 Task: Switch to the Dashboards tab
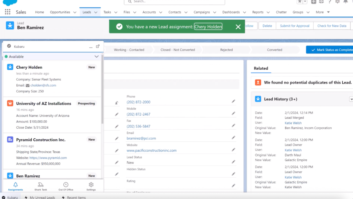[x=231, y=12]
